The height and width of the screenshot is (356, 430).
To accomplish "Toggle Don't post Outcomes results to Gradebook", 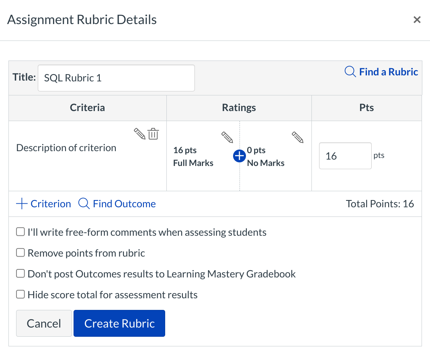I will [20, 273].
